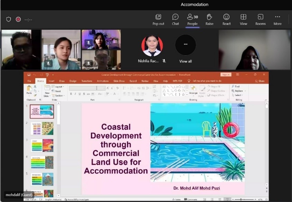Raise your hand in the meeting

(209, 19)
